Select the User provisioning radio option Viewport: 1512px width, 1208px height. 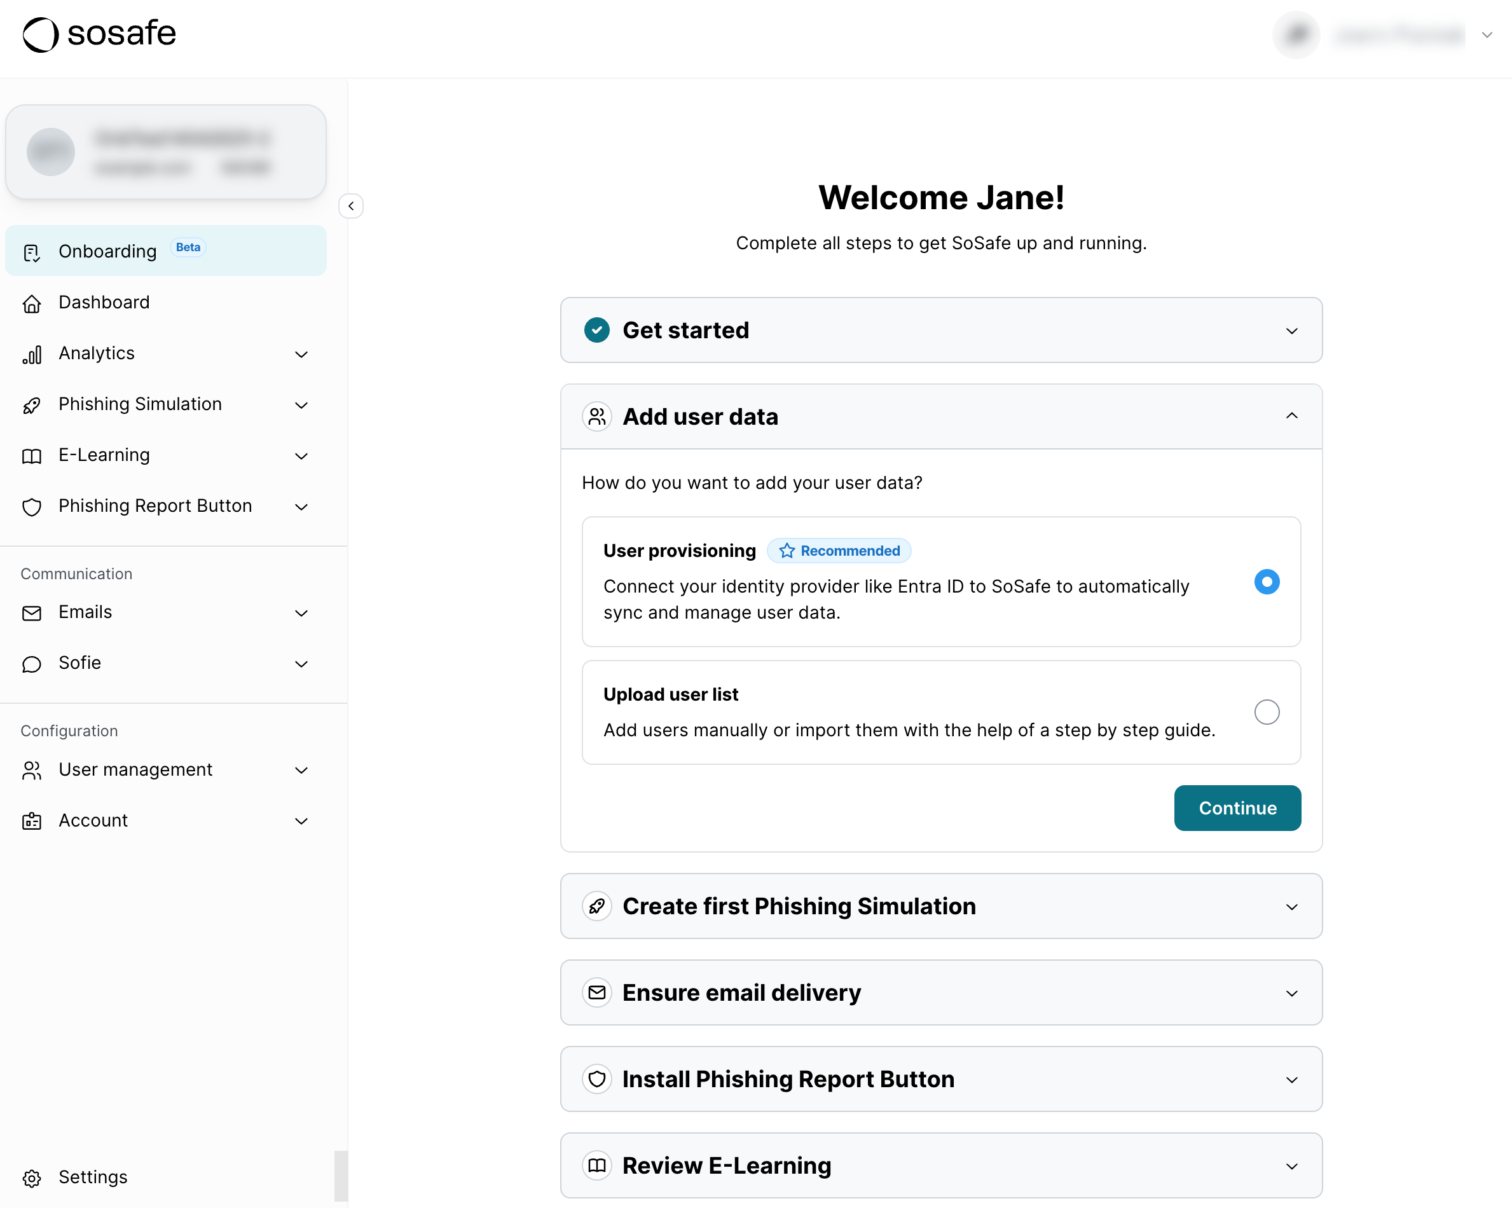point(1267,582)
